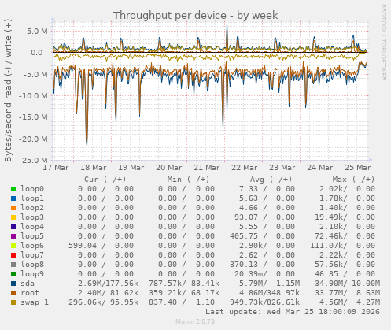Click the '17 Mar' x-axis date label
Viewport: 391px width, 330px height.
click(x=56, y=168)
